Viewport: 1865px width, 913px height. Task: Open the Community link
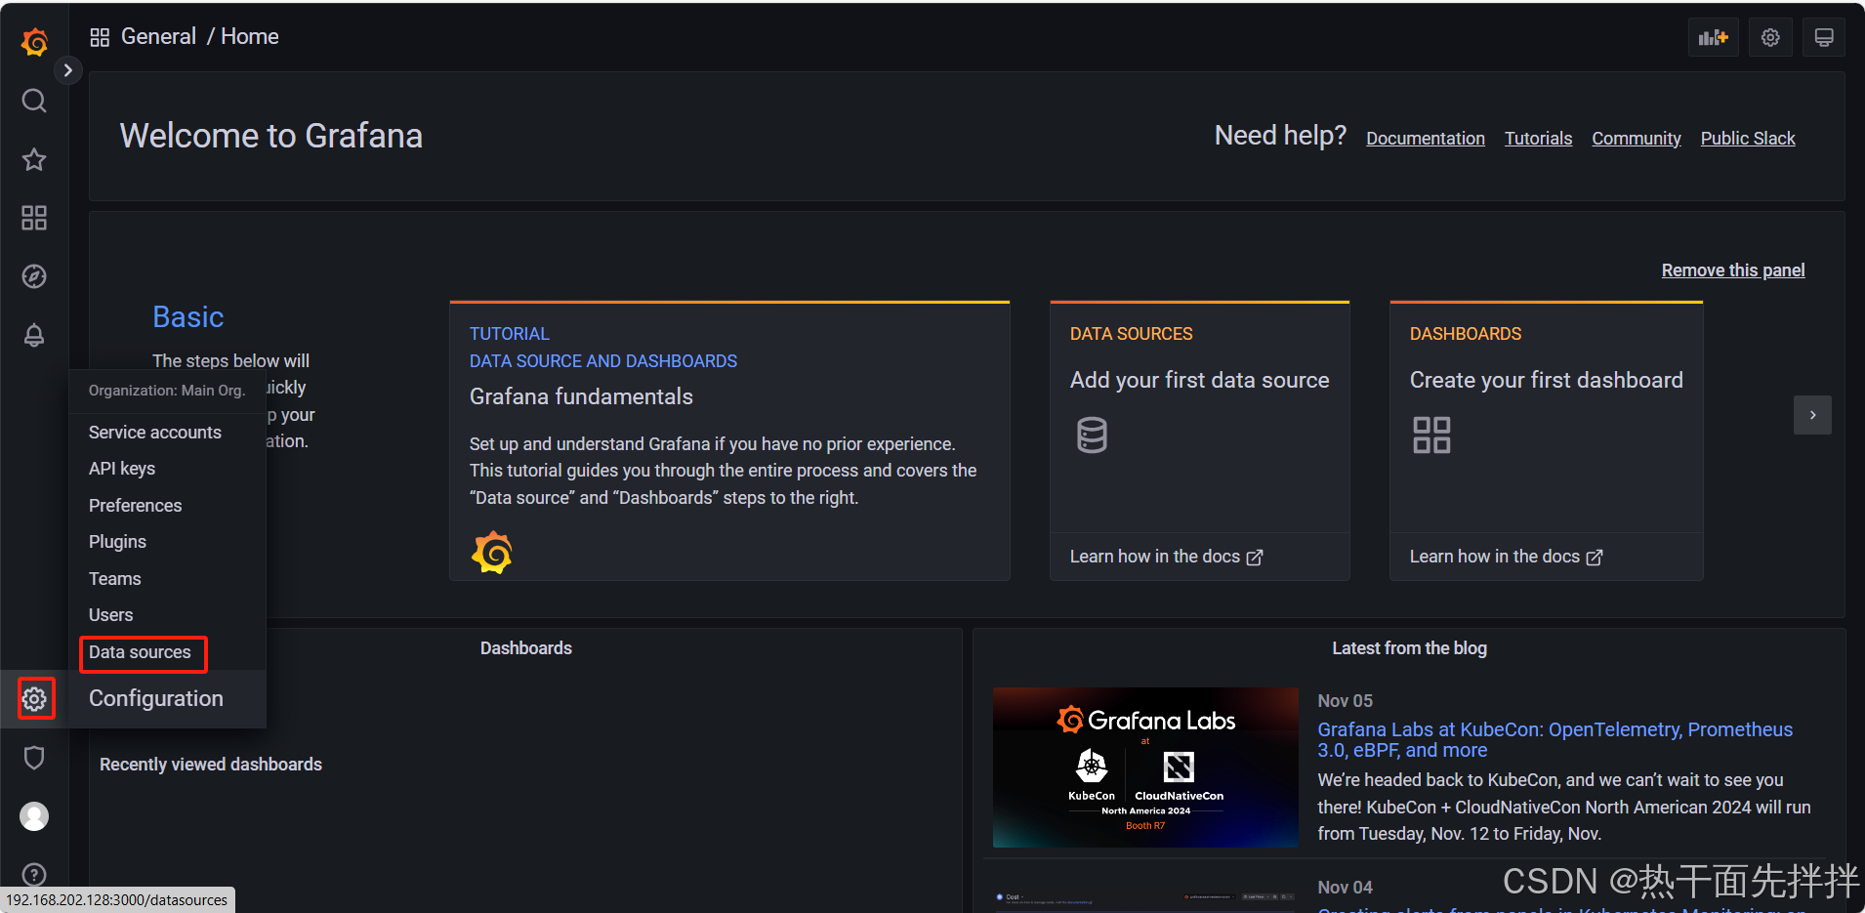[1637, 139]
